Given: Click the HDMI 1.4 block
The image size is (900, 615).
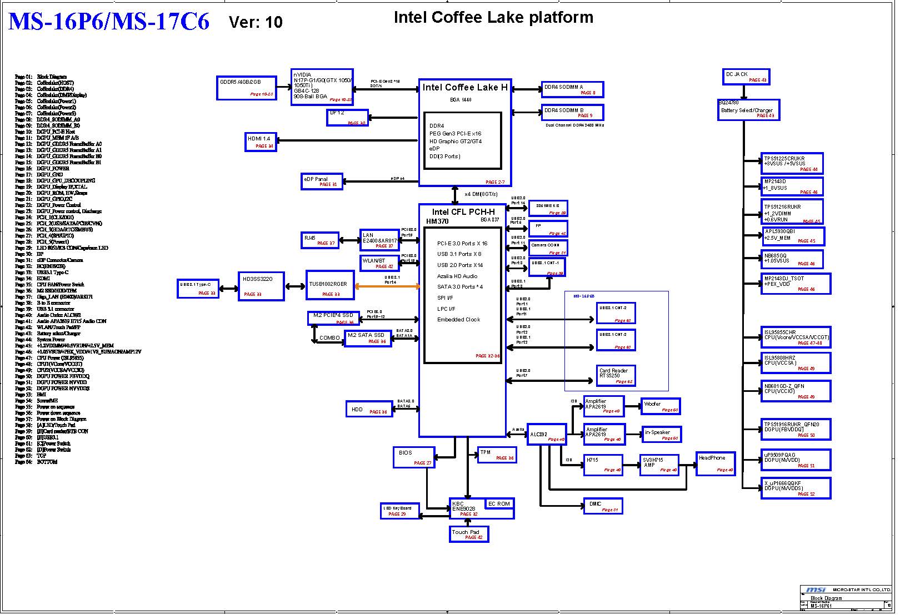Looking at the screenshot, I should [x=261, y=142].
